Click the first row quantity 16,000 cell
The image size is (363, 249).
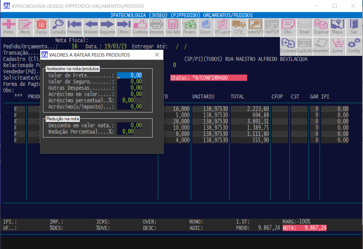click(x=178, y=109)
